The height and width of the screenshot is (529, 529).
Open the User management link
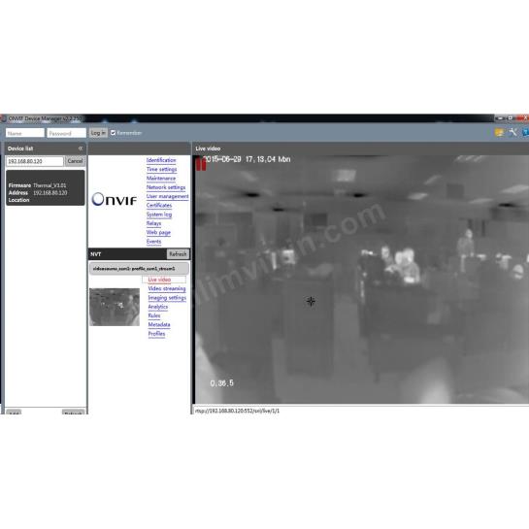click(x=167, y=196)
